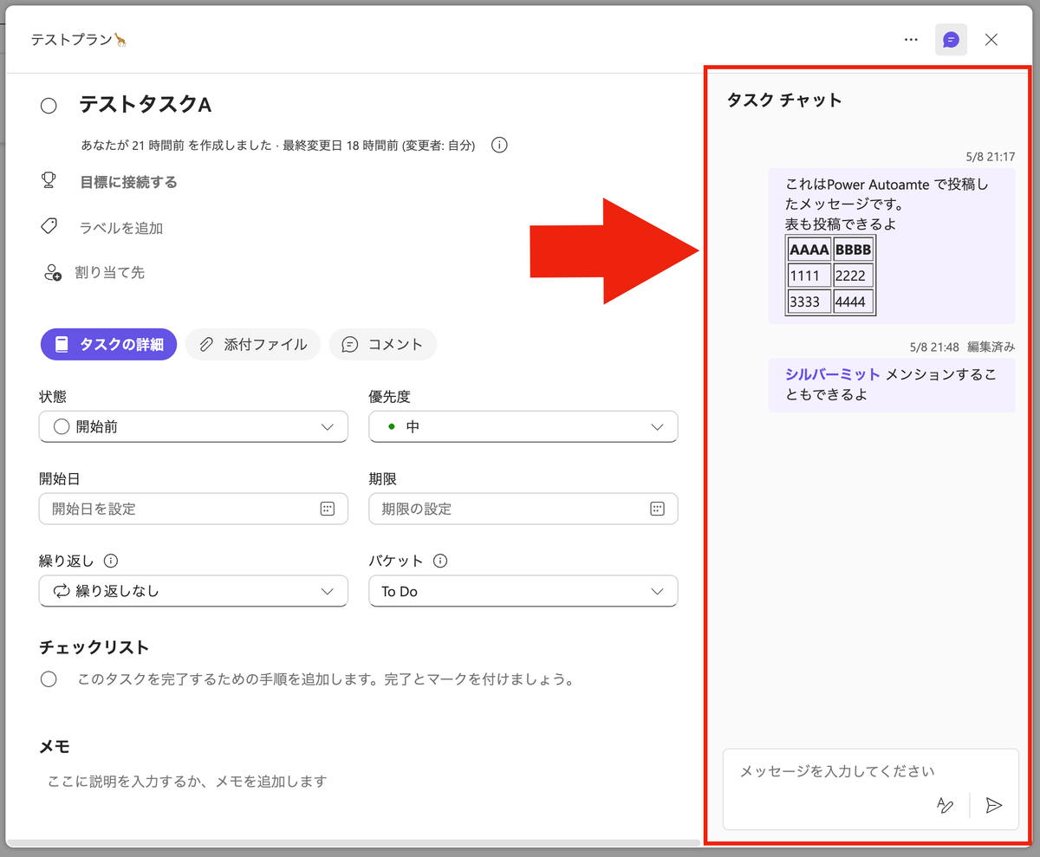
Task: Click the 開始日を設定 date field
Action: (x=193, y=509)
